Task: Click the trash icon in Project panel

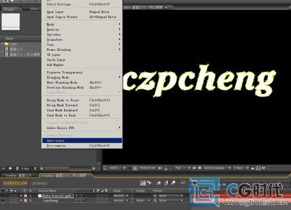Action: pyautogui.click(x=36, y=169)
